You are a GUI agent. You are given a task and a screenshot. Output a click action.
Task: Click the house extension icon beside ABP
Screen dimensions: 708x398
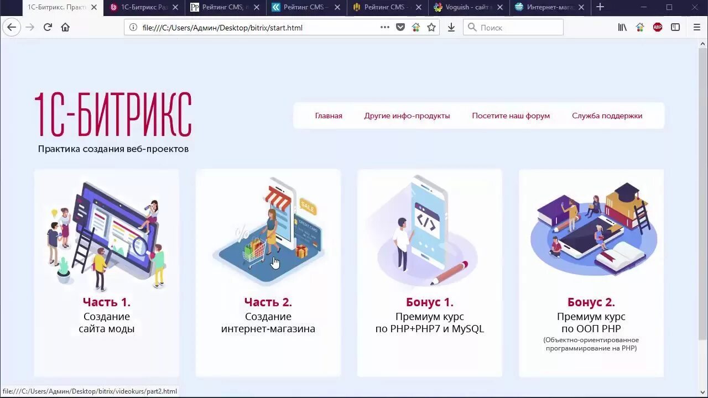pyautogui.click(x=640, y=27)
